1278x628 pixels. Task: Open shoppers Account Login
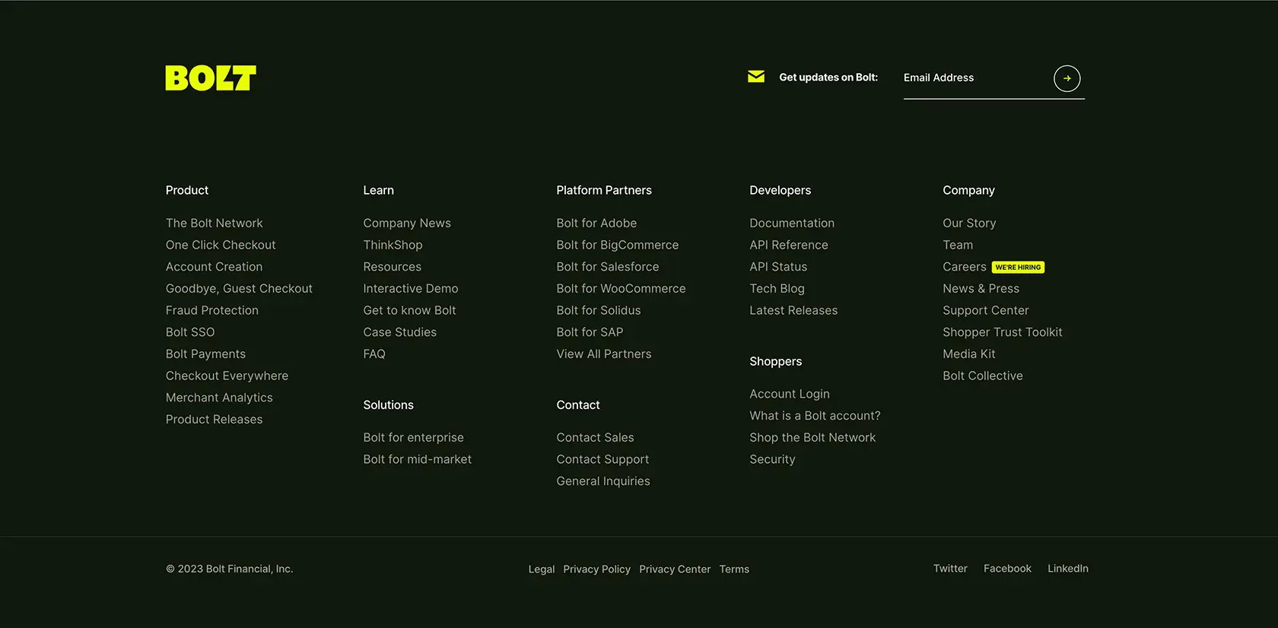[x=790, y=394]
